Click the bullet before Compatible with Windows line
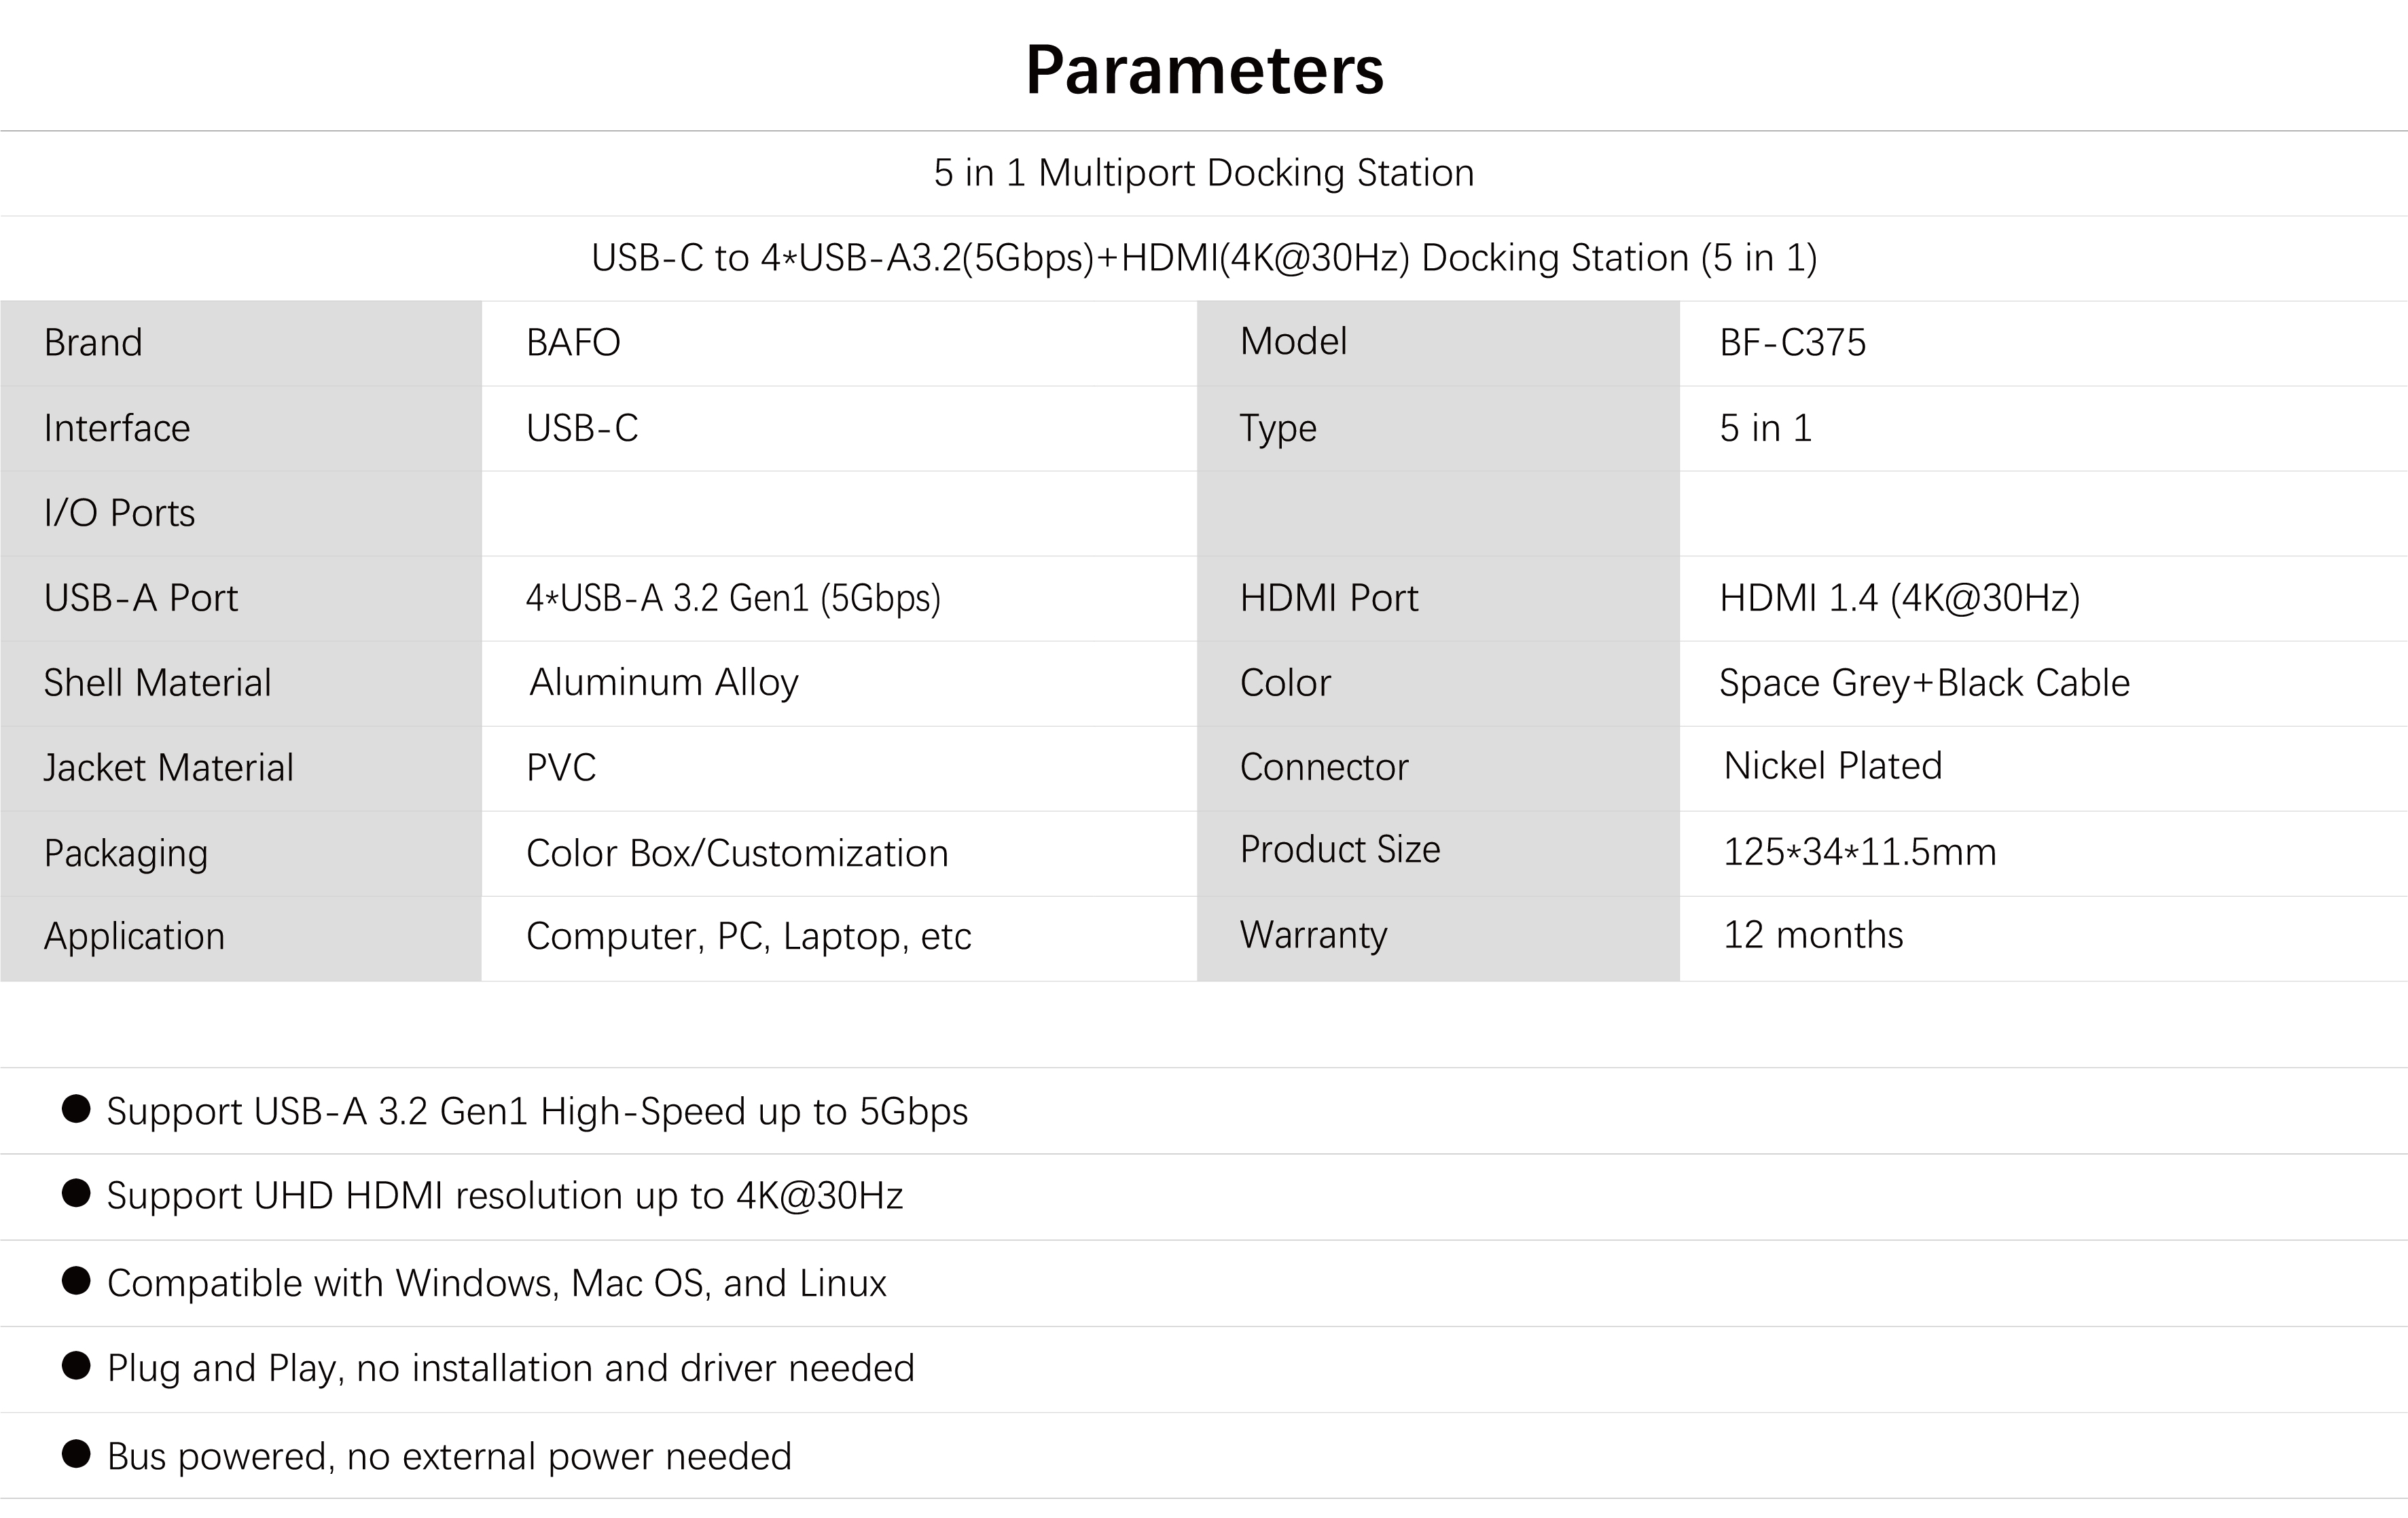 [76, 1280]
